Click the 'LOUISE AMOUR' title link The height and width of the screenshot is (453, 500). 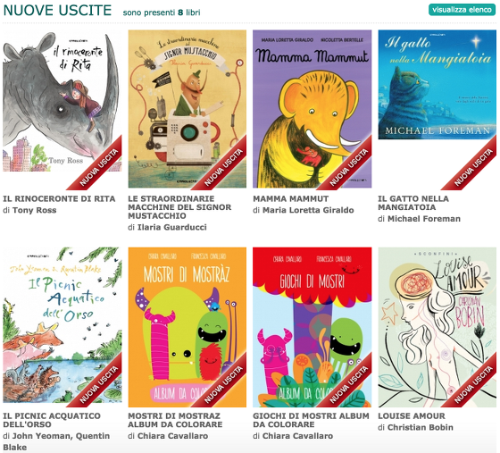[412, 416]
